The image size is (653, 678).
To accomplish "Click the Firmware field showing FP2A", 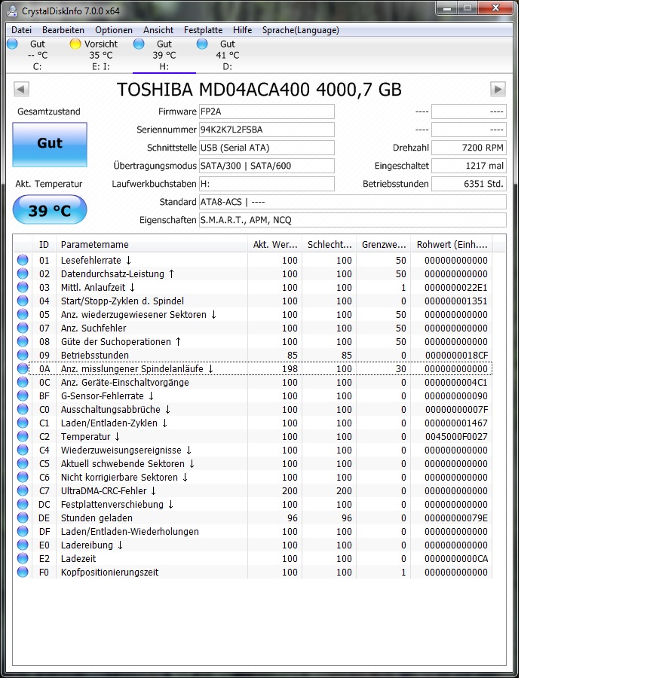I will click(267, 111).
